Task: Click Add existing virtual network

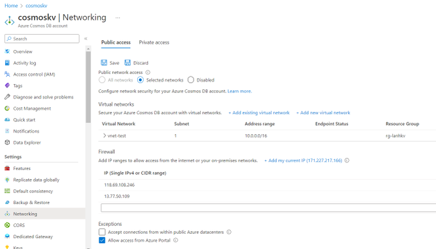Action: pyautogui.click(x=259, y=113)
